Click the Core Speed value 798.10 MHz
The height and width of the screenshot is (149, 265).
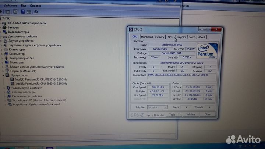coord(158,87)
